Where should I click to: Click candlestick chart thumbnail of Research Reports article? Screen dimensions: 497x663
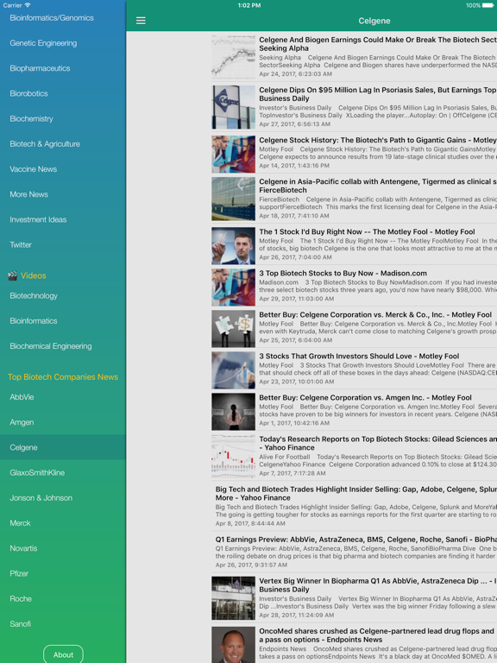(233, 456)
